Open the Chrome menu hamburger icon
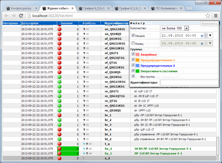Viewport: 222px width, 163px height. (216, 16)
